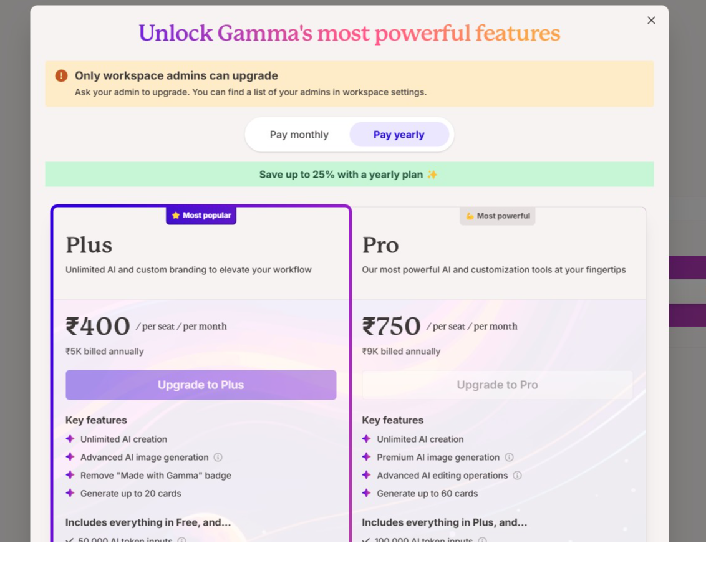Click info icon beside Premium AI image generation
706x586 pixels.
click(x=509, y=458)
